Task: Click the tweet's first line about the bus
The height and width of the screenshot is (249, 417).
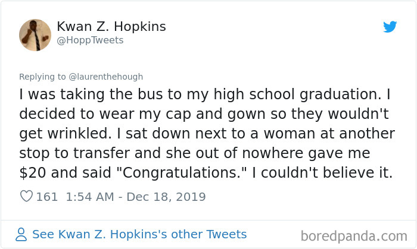Action: click(x=200, y=94)
